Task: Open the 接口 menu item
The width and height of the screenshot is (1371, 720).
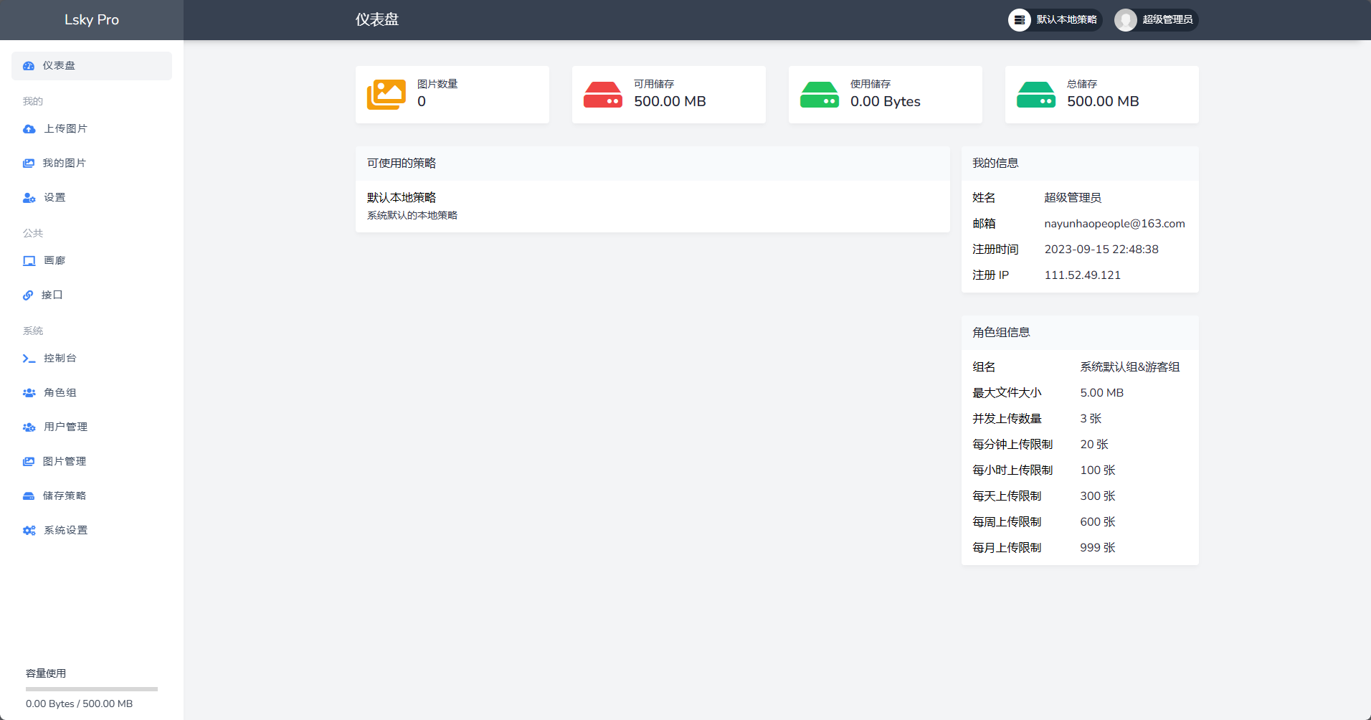Action: [92, 295]
